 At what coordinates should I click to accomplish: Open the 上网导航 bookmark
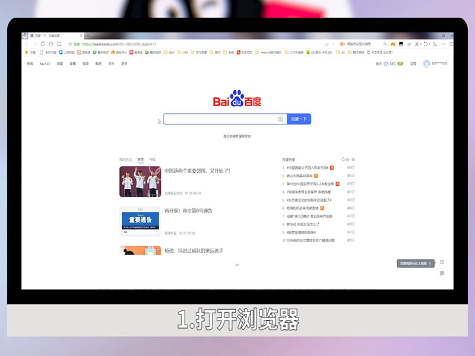pos(66,52)
